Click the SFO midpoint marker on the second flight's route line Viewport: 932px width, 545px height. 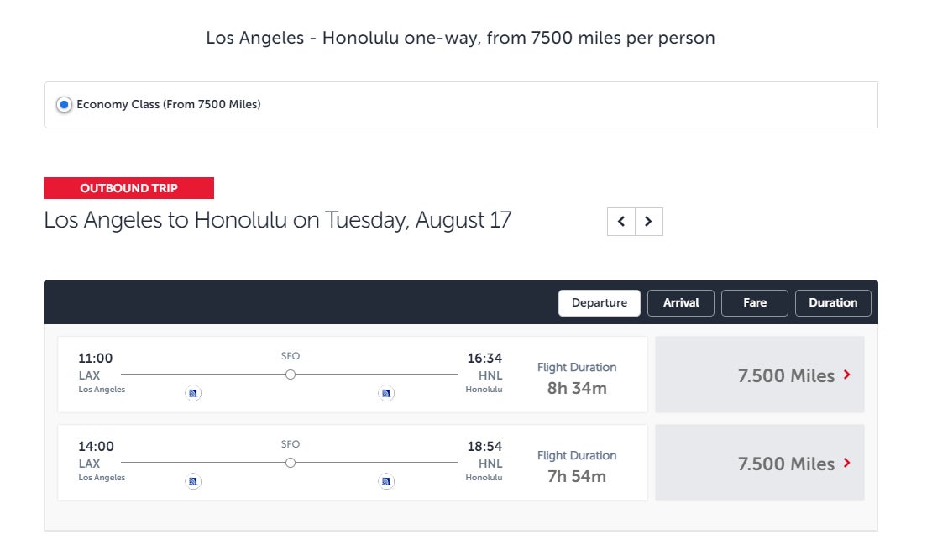pos(290,462)
